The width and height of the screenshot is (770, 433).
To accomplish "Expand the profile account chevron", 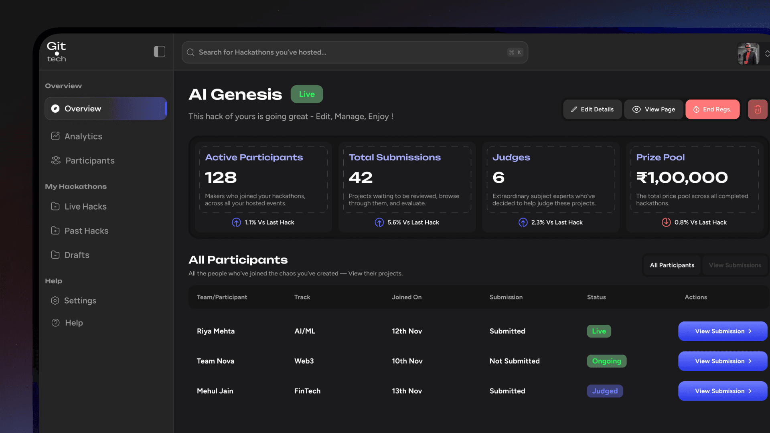I will 766,54.
